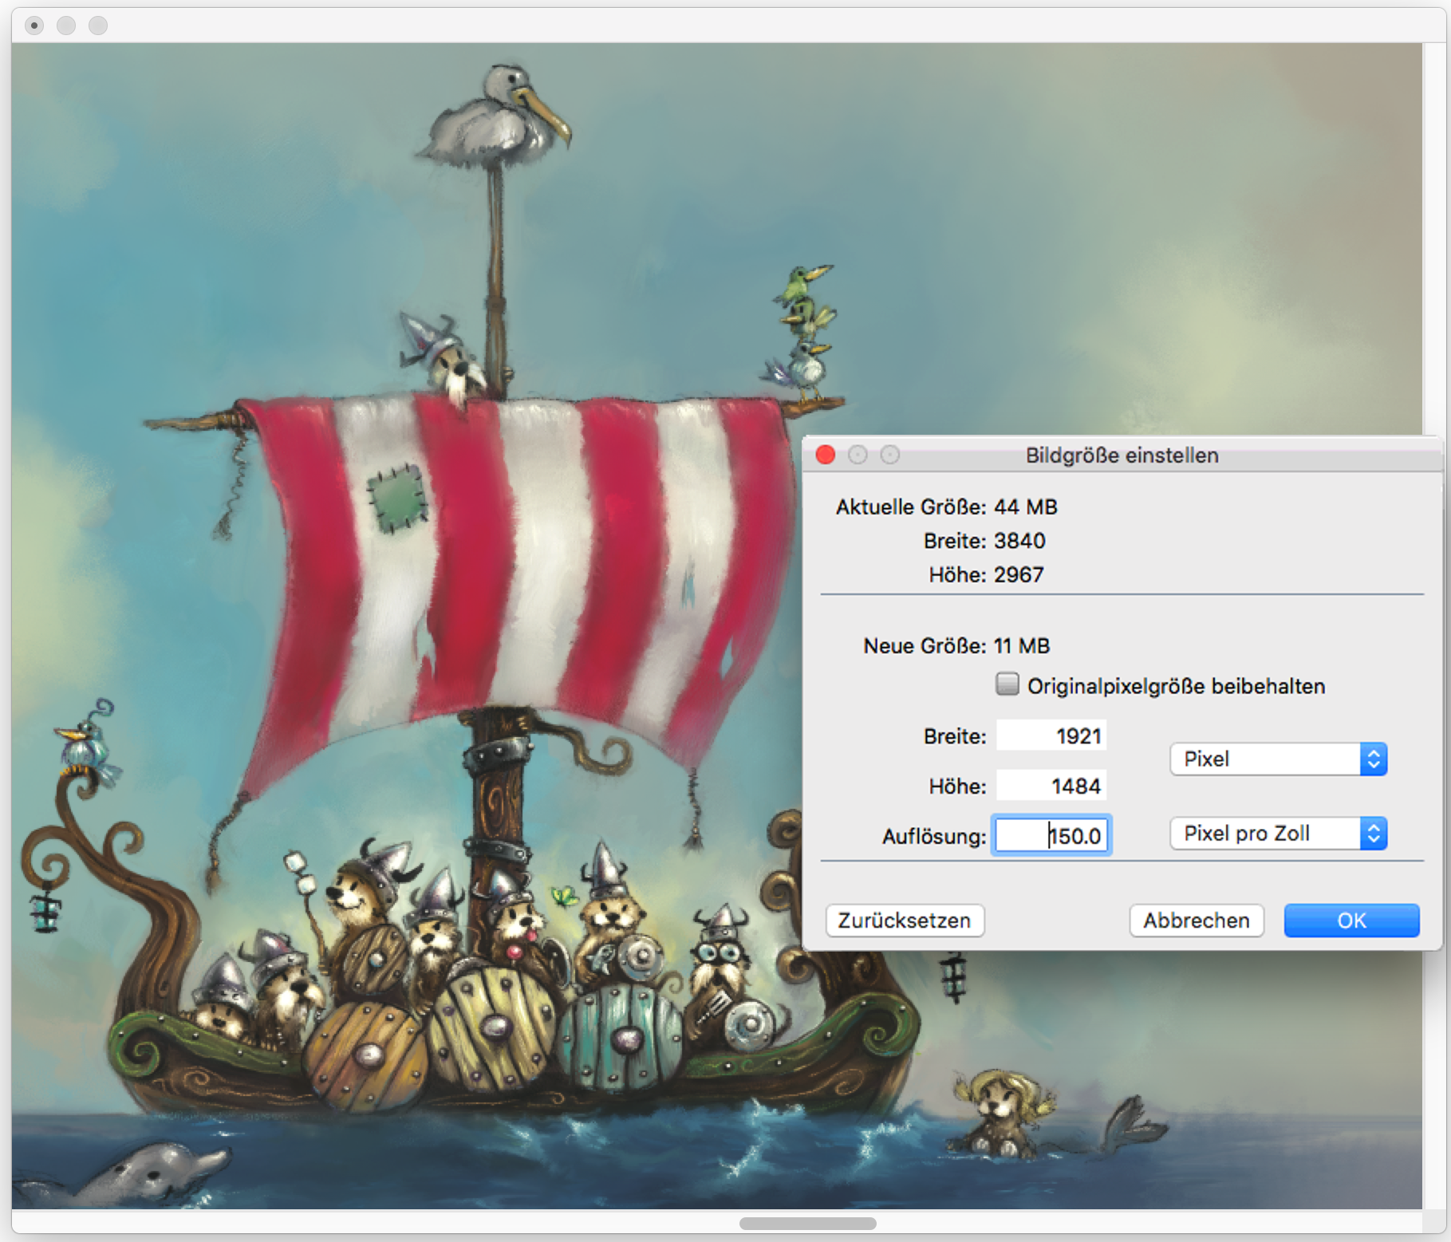Image resolution: width=1451 pixels, height=1242 pixels.
Task: Click the main image window's minimize button
Action: point(66,26)
